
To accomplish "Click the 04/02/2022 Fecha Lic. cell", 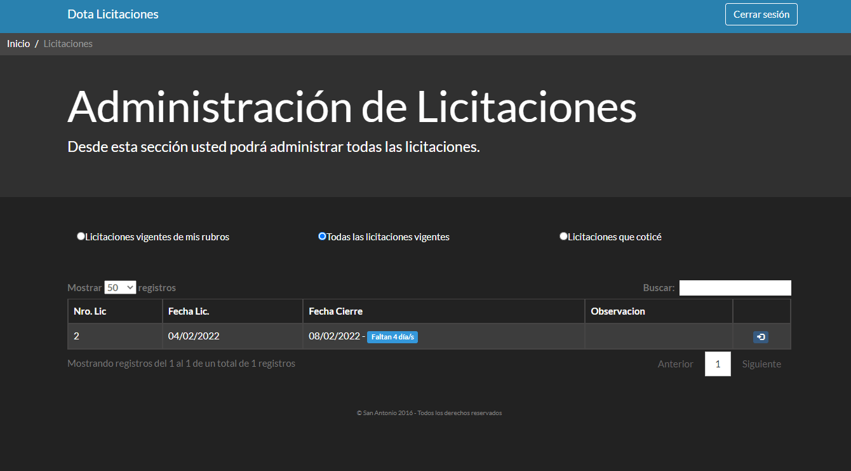I will pos(194,336).
